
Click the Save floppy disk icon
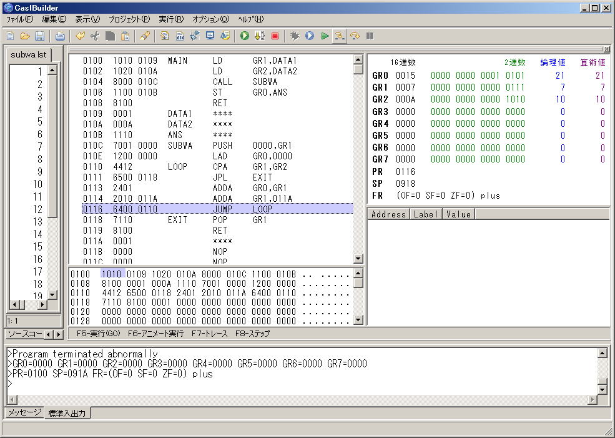pyautogui.click(x=39, y=36)
